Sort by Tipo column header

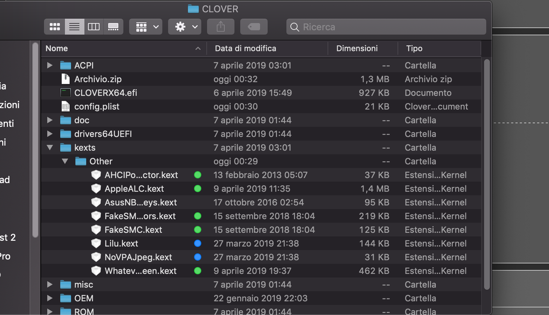[x=439, y=48]
